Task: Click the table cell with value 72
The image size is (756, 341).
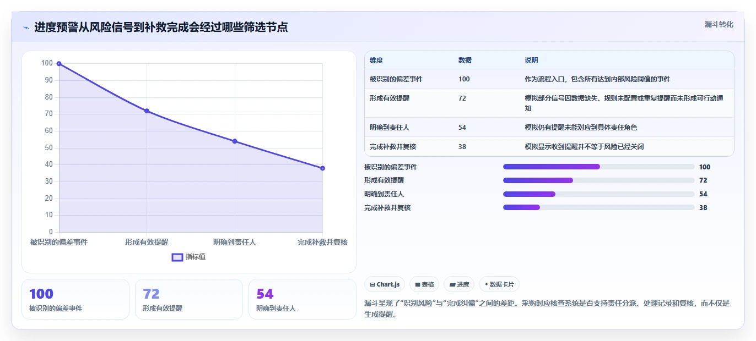Action: 462,98
